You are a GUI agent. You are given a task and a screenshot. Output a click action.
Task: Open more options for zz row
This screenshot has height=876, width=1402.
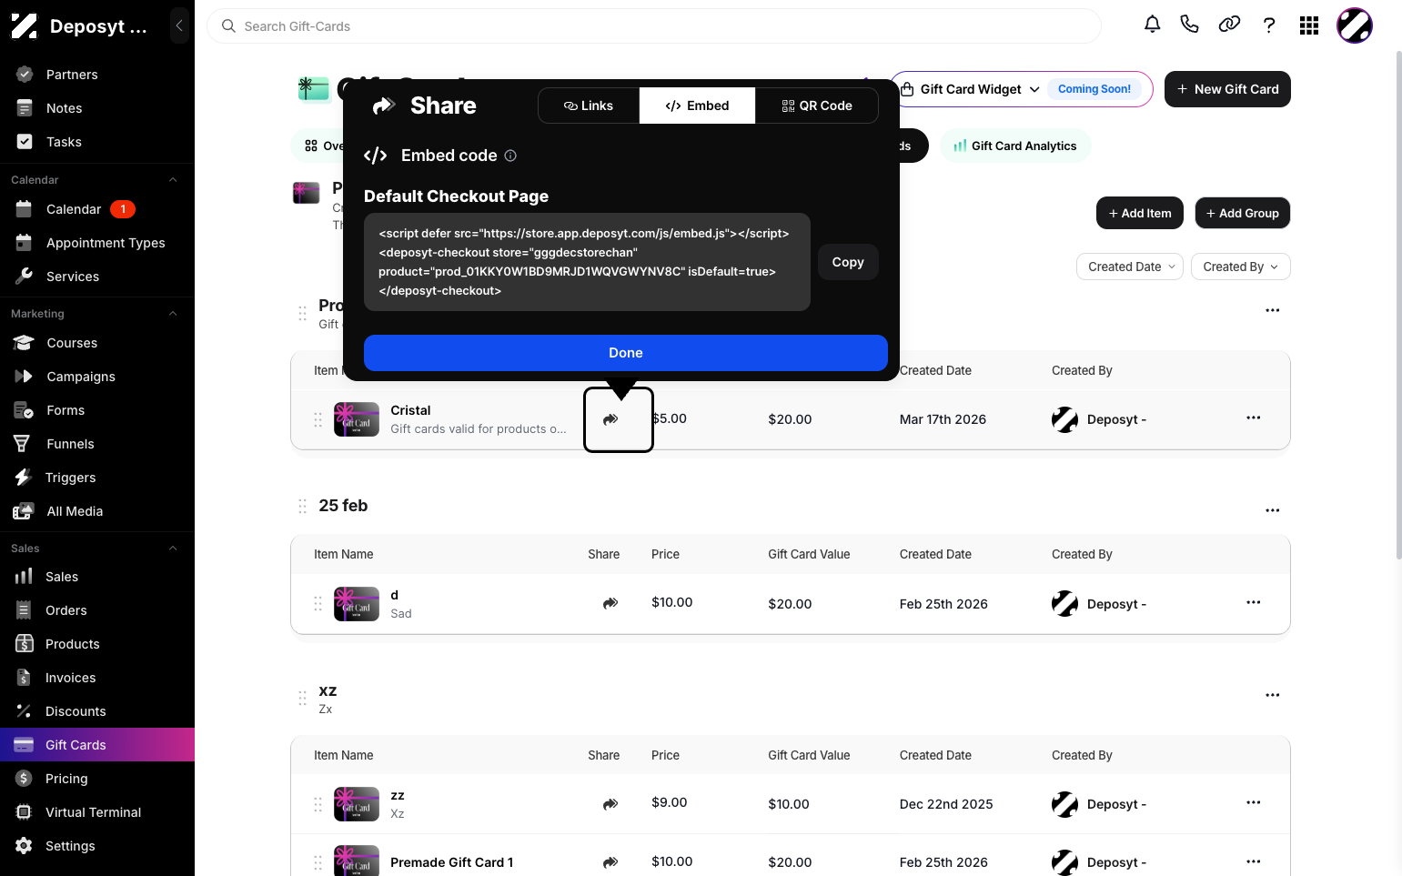tap(1254, 802)
